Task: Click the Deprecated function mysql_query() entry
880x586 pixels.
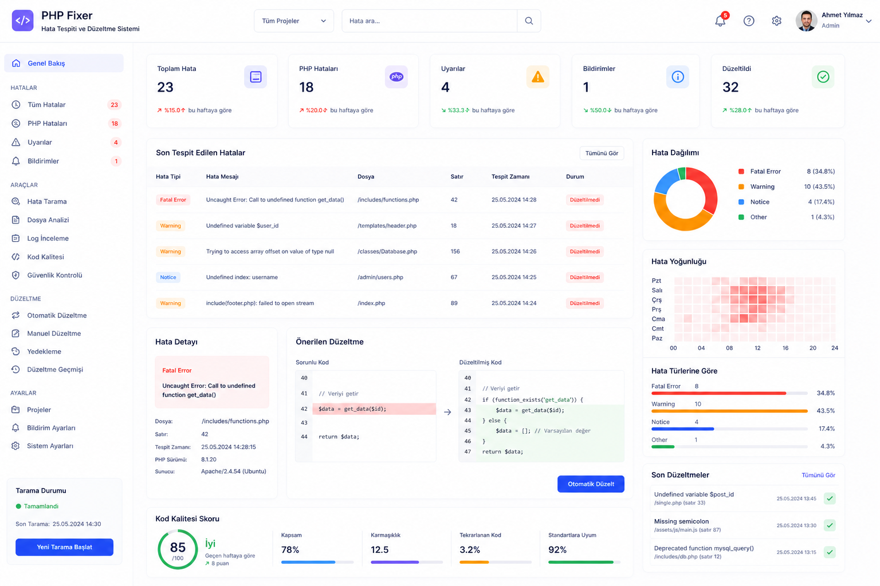Action: pyautogui.click(x=744, y=552)
